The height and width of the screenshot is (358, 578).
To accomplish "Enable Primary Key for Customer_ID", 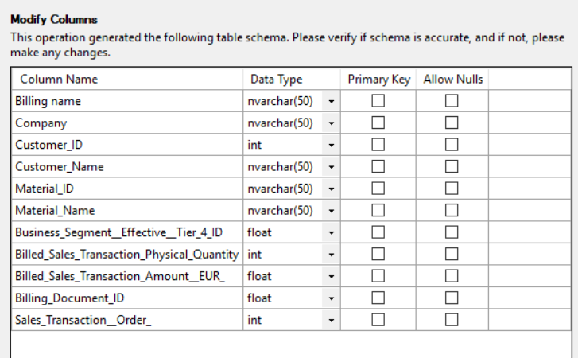I will point(378,145).
